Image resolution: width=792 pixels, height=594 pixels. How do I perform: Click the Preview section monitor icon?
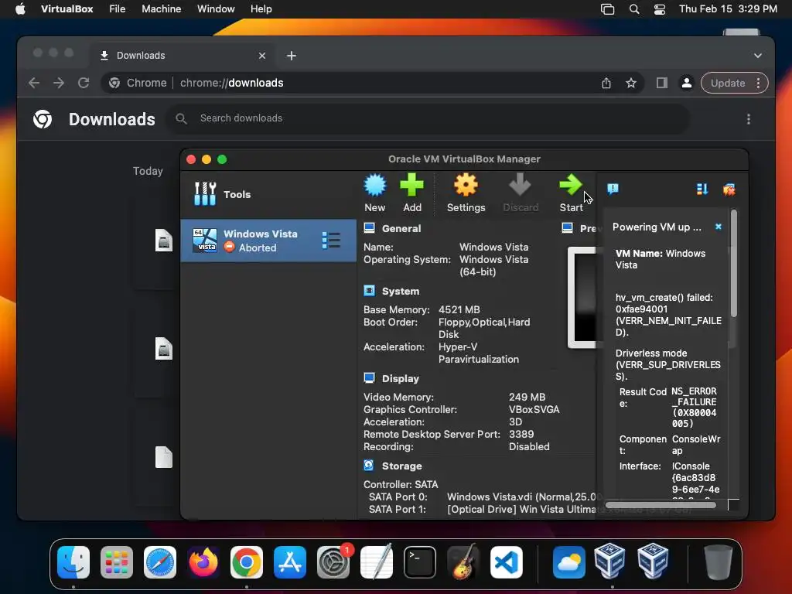567,228
